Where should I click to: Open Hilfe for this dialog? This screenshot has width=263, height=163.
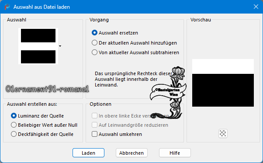coord(175,153)
